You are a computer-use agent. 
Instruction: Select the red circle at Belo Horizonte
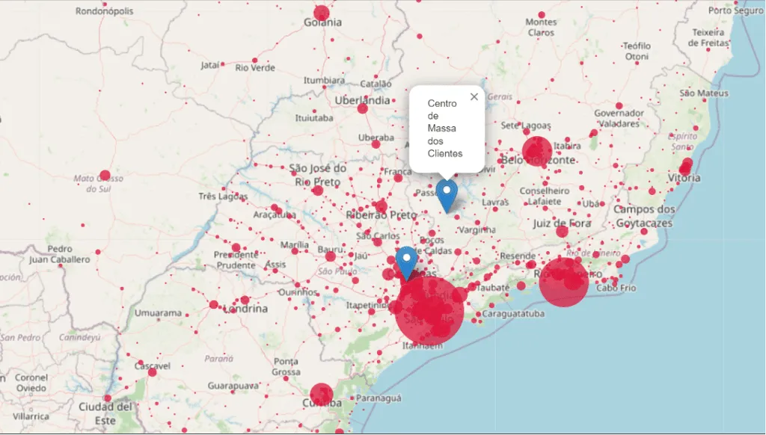tap(537, 151)
